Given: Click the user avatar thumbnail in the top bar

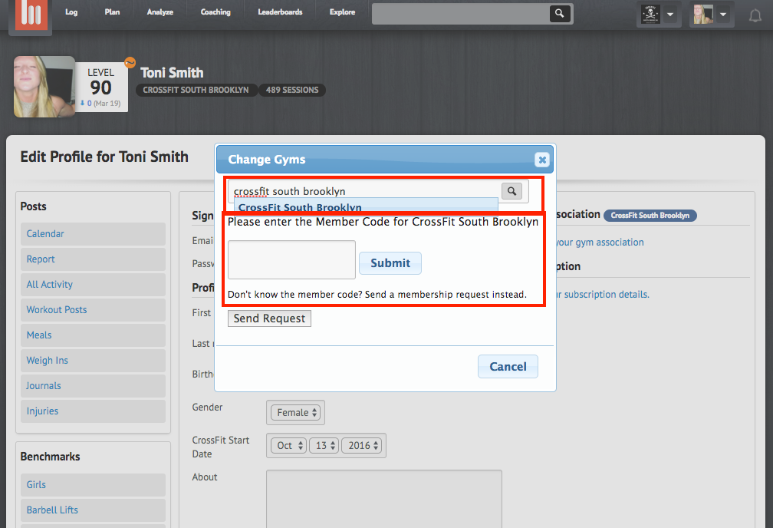Looking at the screenshot, I should coord(703,14).
